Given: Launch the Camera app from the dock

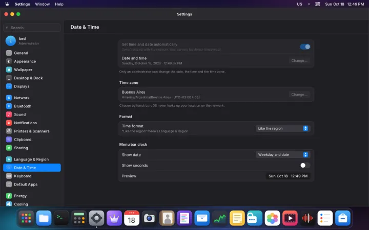Looking at the screenshot, I should (149, 218).
